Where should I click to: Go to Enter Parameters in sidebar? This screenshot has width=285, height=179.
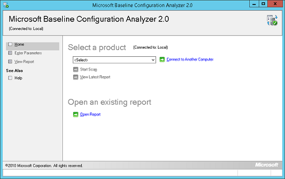pyautogui.click(x=28, y=53)
